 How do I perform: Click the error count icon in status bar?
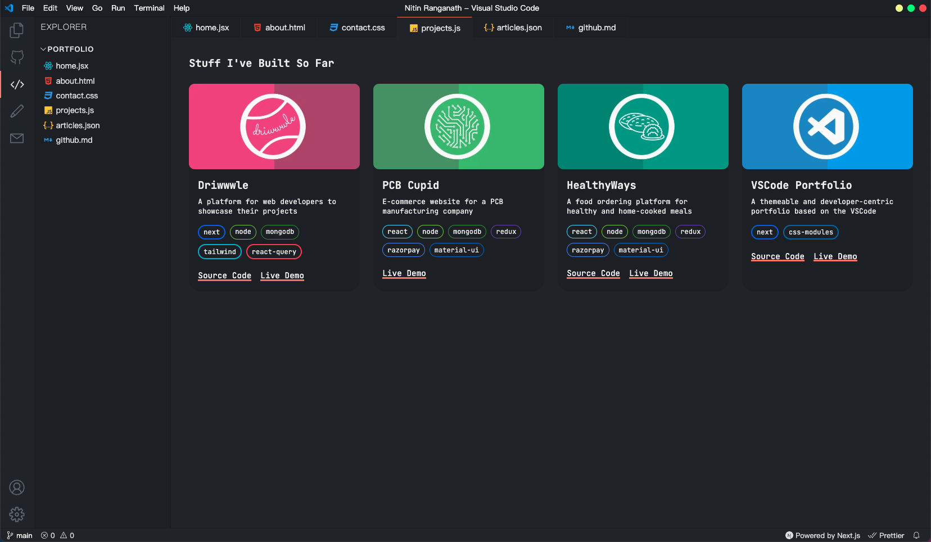(44, 535)
